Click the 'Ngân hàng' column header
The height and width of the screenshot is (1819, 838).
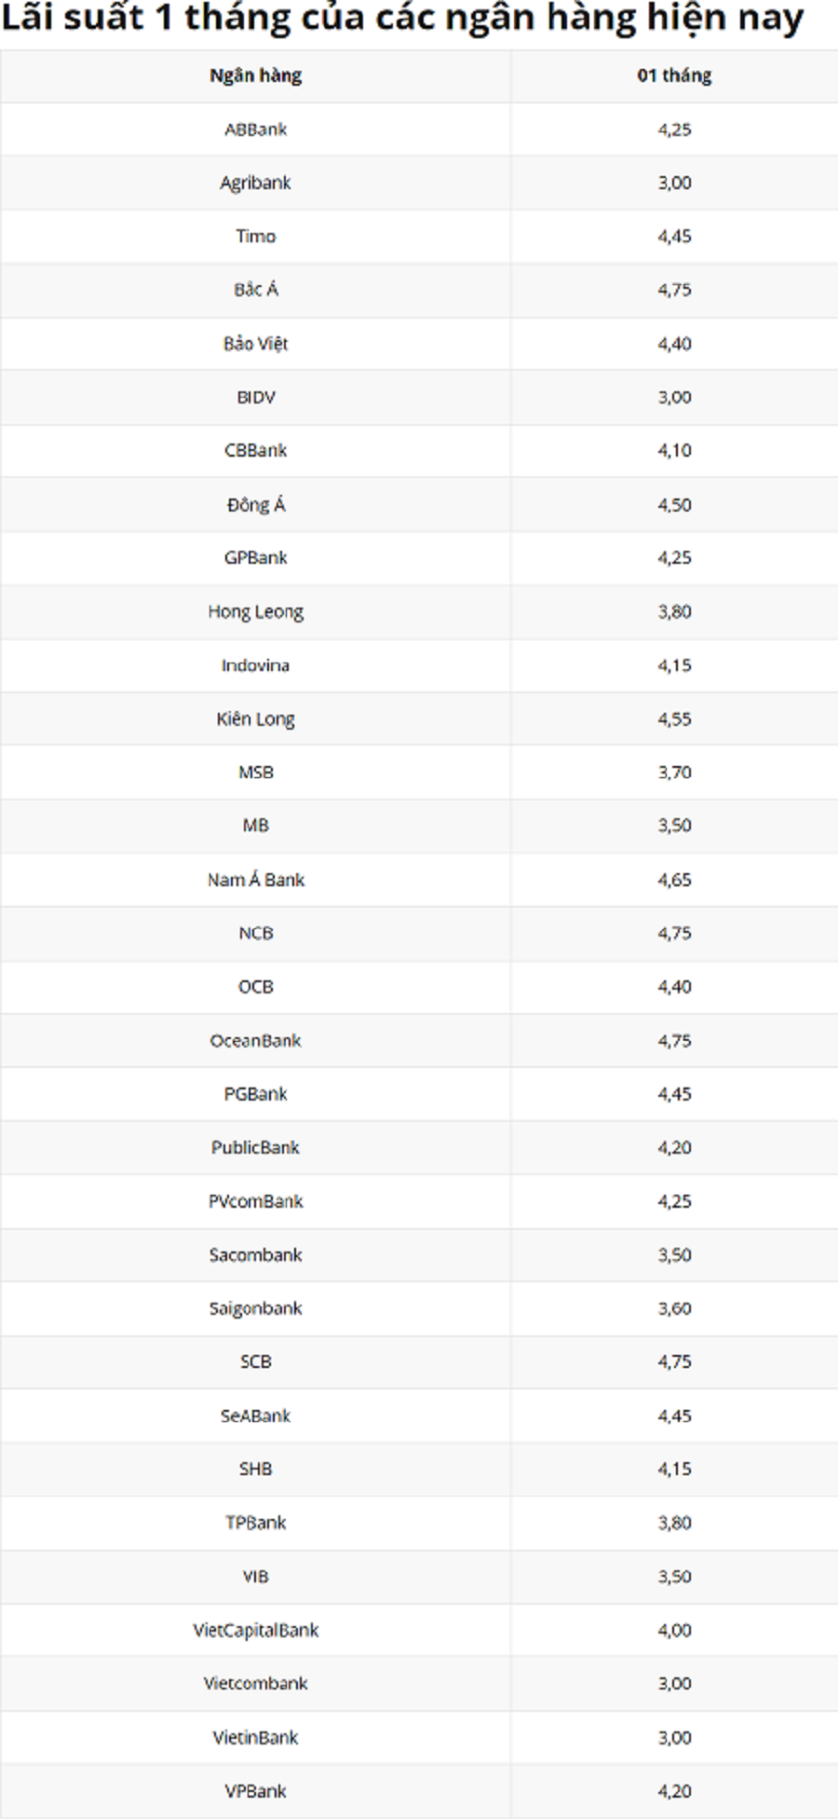pos(255,75)
